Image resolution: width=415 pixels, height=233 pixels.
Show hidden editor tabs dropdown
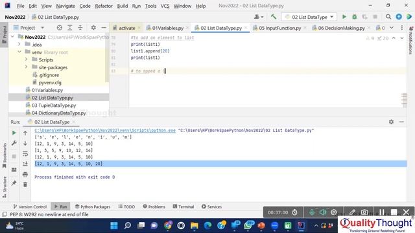[392, 28]
